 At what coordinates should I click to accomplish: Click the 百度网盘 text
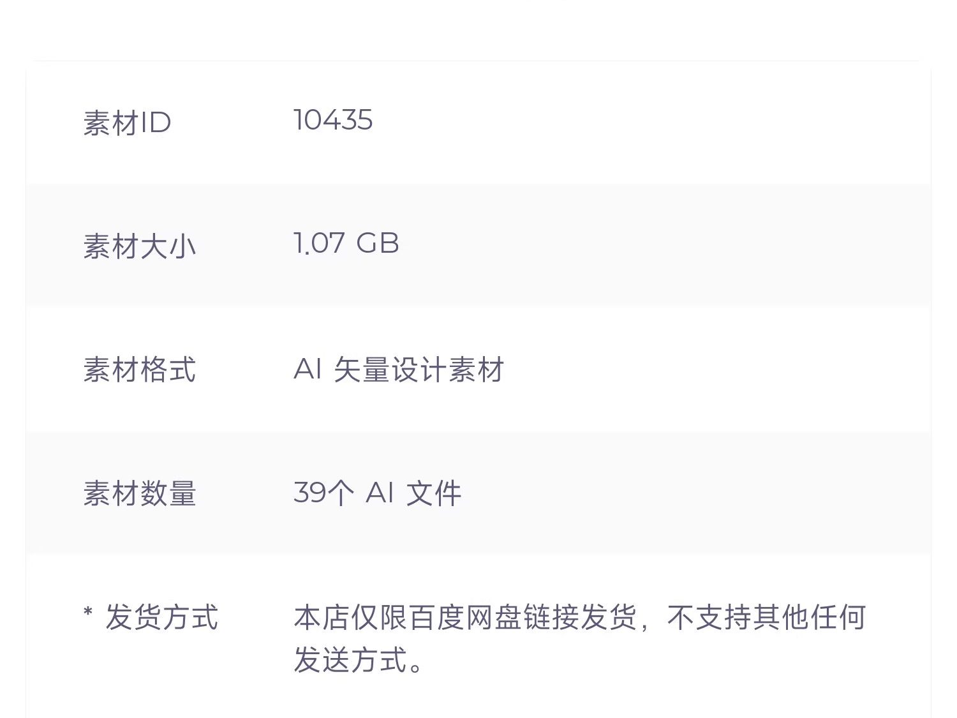[465, 618]
